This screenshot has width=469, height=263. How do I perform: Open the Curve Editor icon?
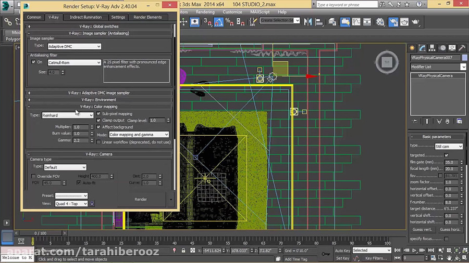(x=356, y=22)
